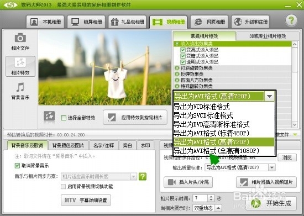Open the 网页相册 tab

point(209,22)
